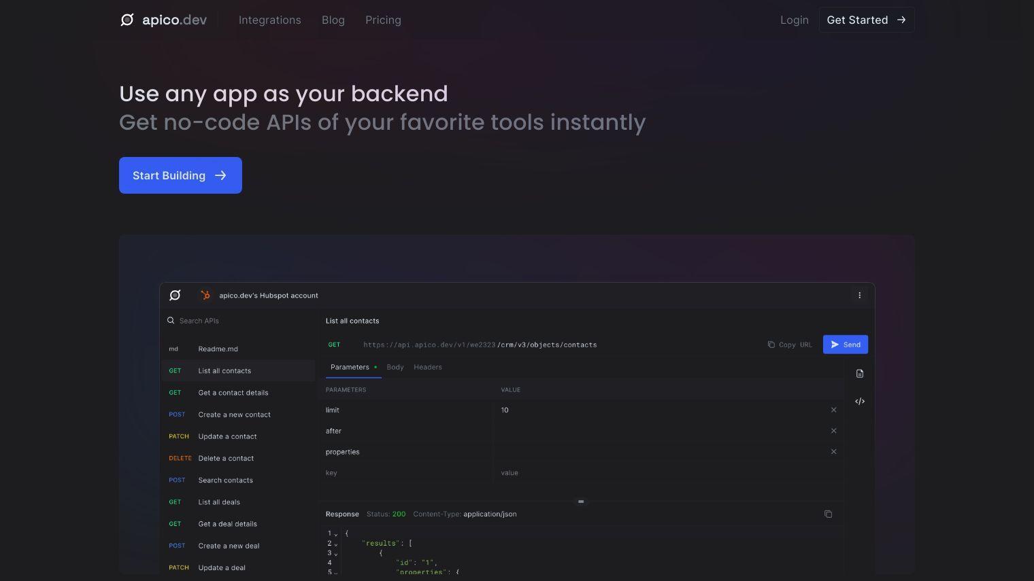Click the GET method label beside the URL
Screen dimensions: 1034x581
click(334, 345)
